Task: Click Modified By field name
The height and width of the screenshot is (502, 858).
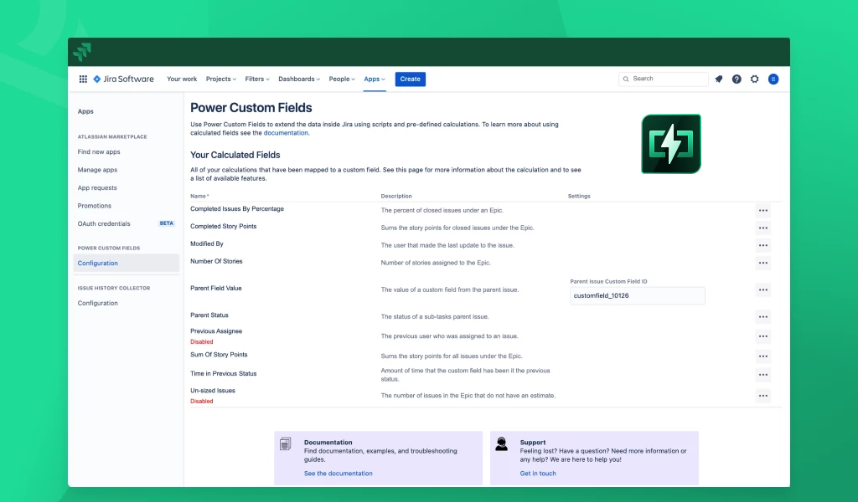Action: pyautogui.click(x=207, y=243)
